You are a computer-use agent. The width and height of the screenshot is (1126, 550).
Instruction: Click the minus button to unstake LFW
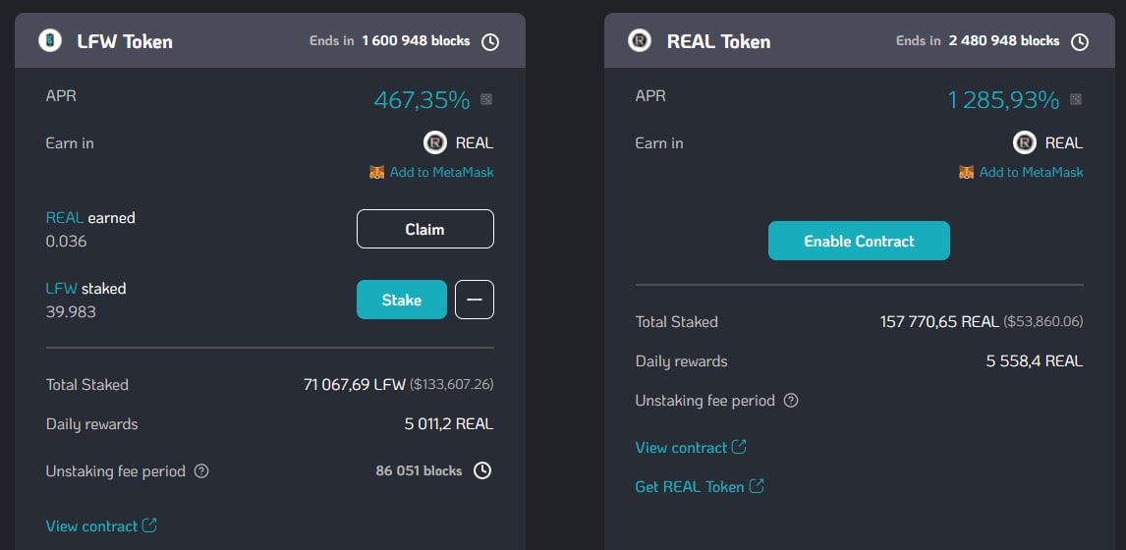(x=475, y=300)
